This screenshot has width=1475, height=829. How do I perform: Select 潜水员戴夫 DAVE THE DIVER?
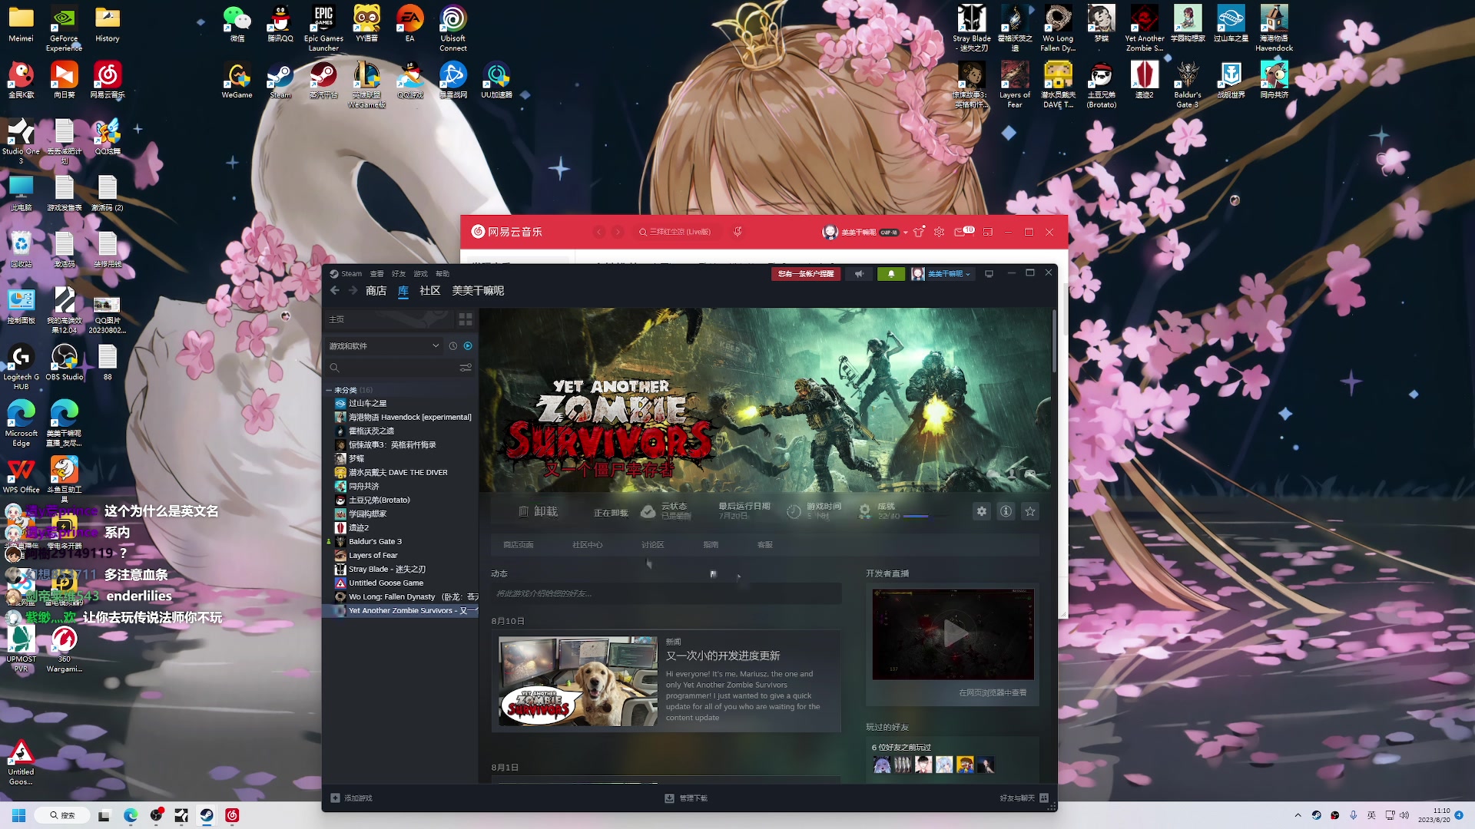(399, 472)
